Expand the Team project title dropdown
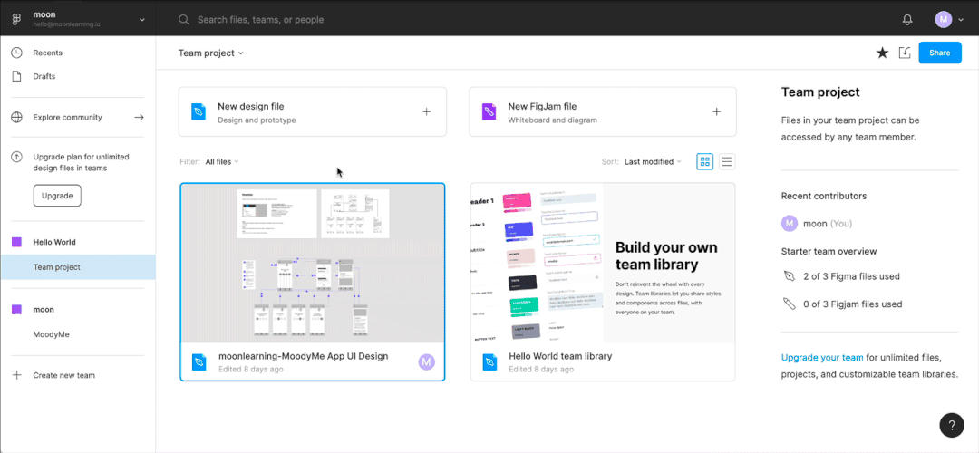 click(211, 53)
